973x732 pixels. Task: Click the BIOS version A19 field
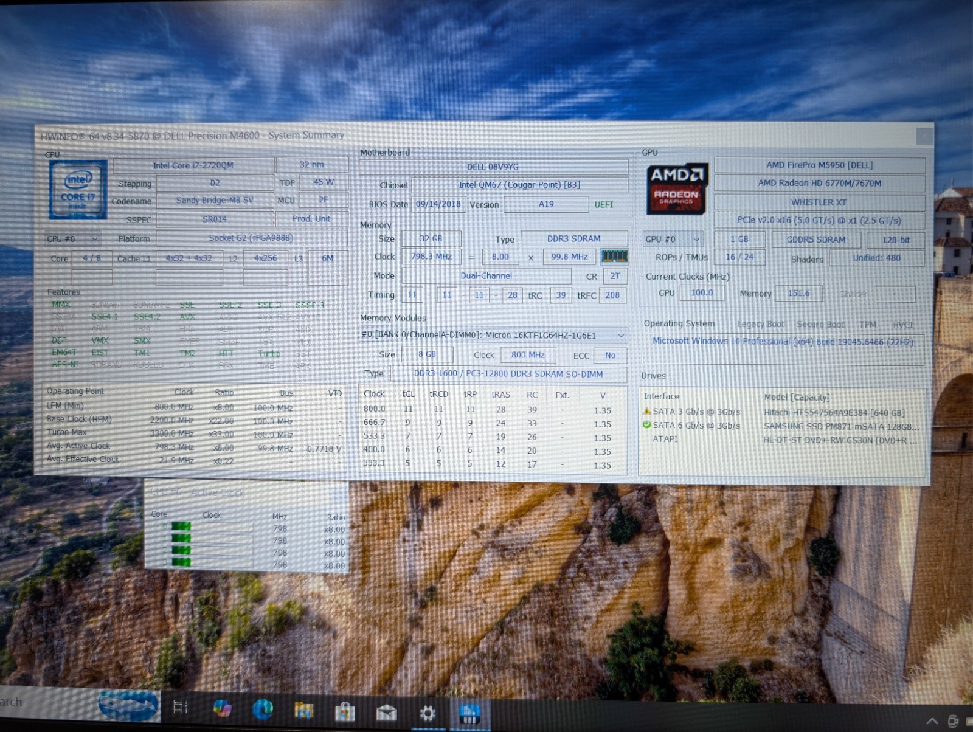click(546, 204)
